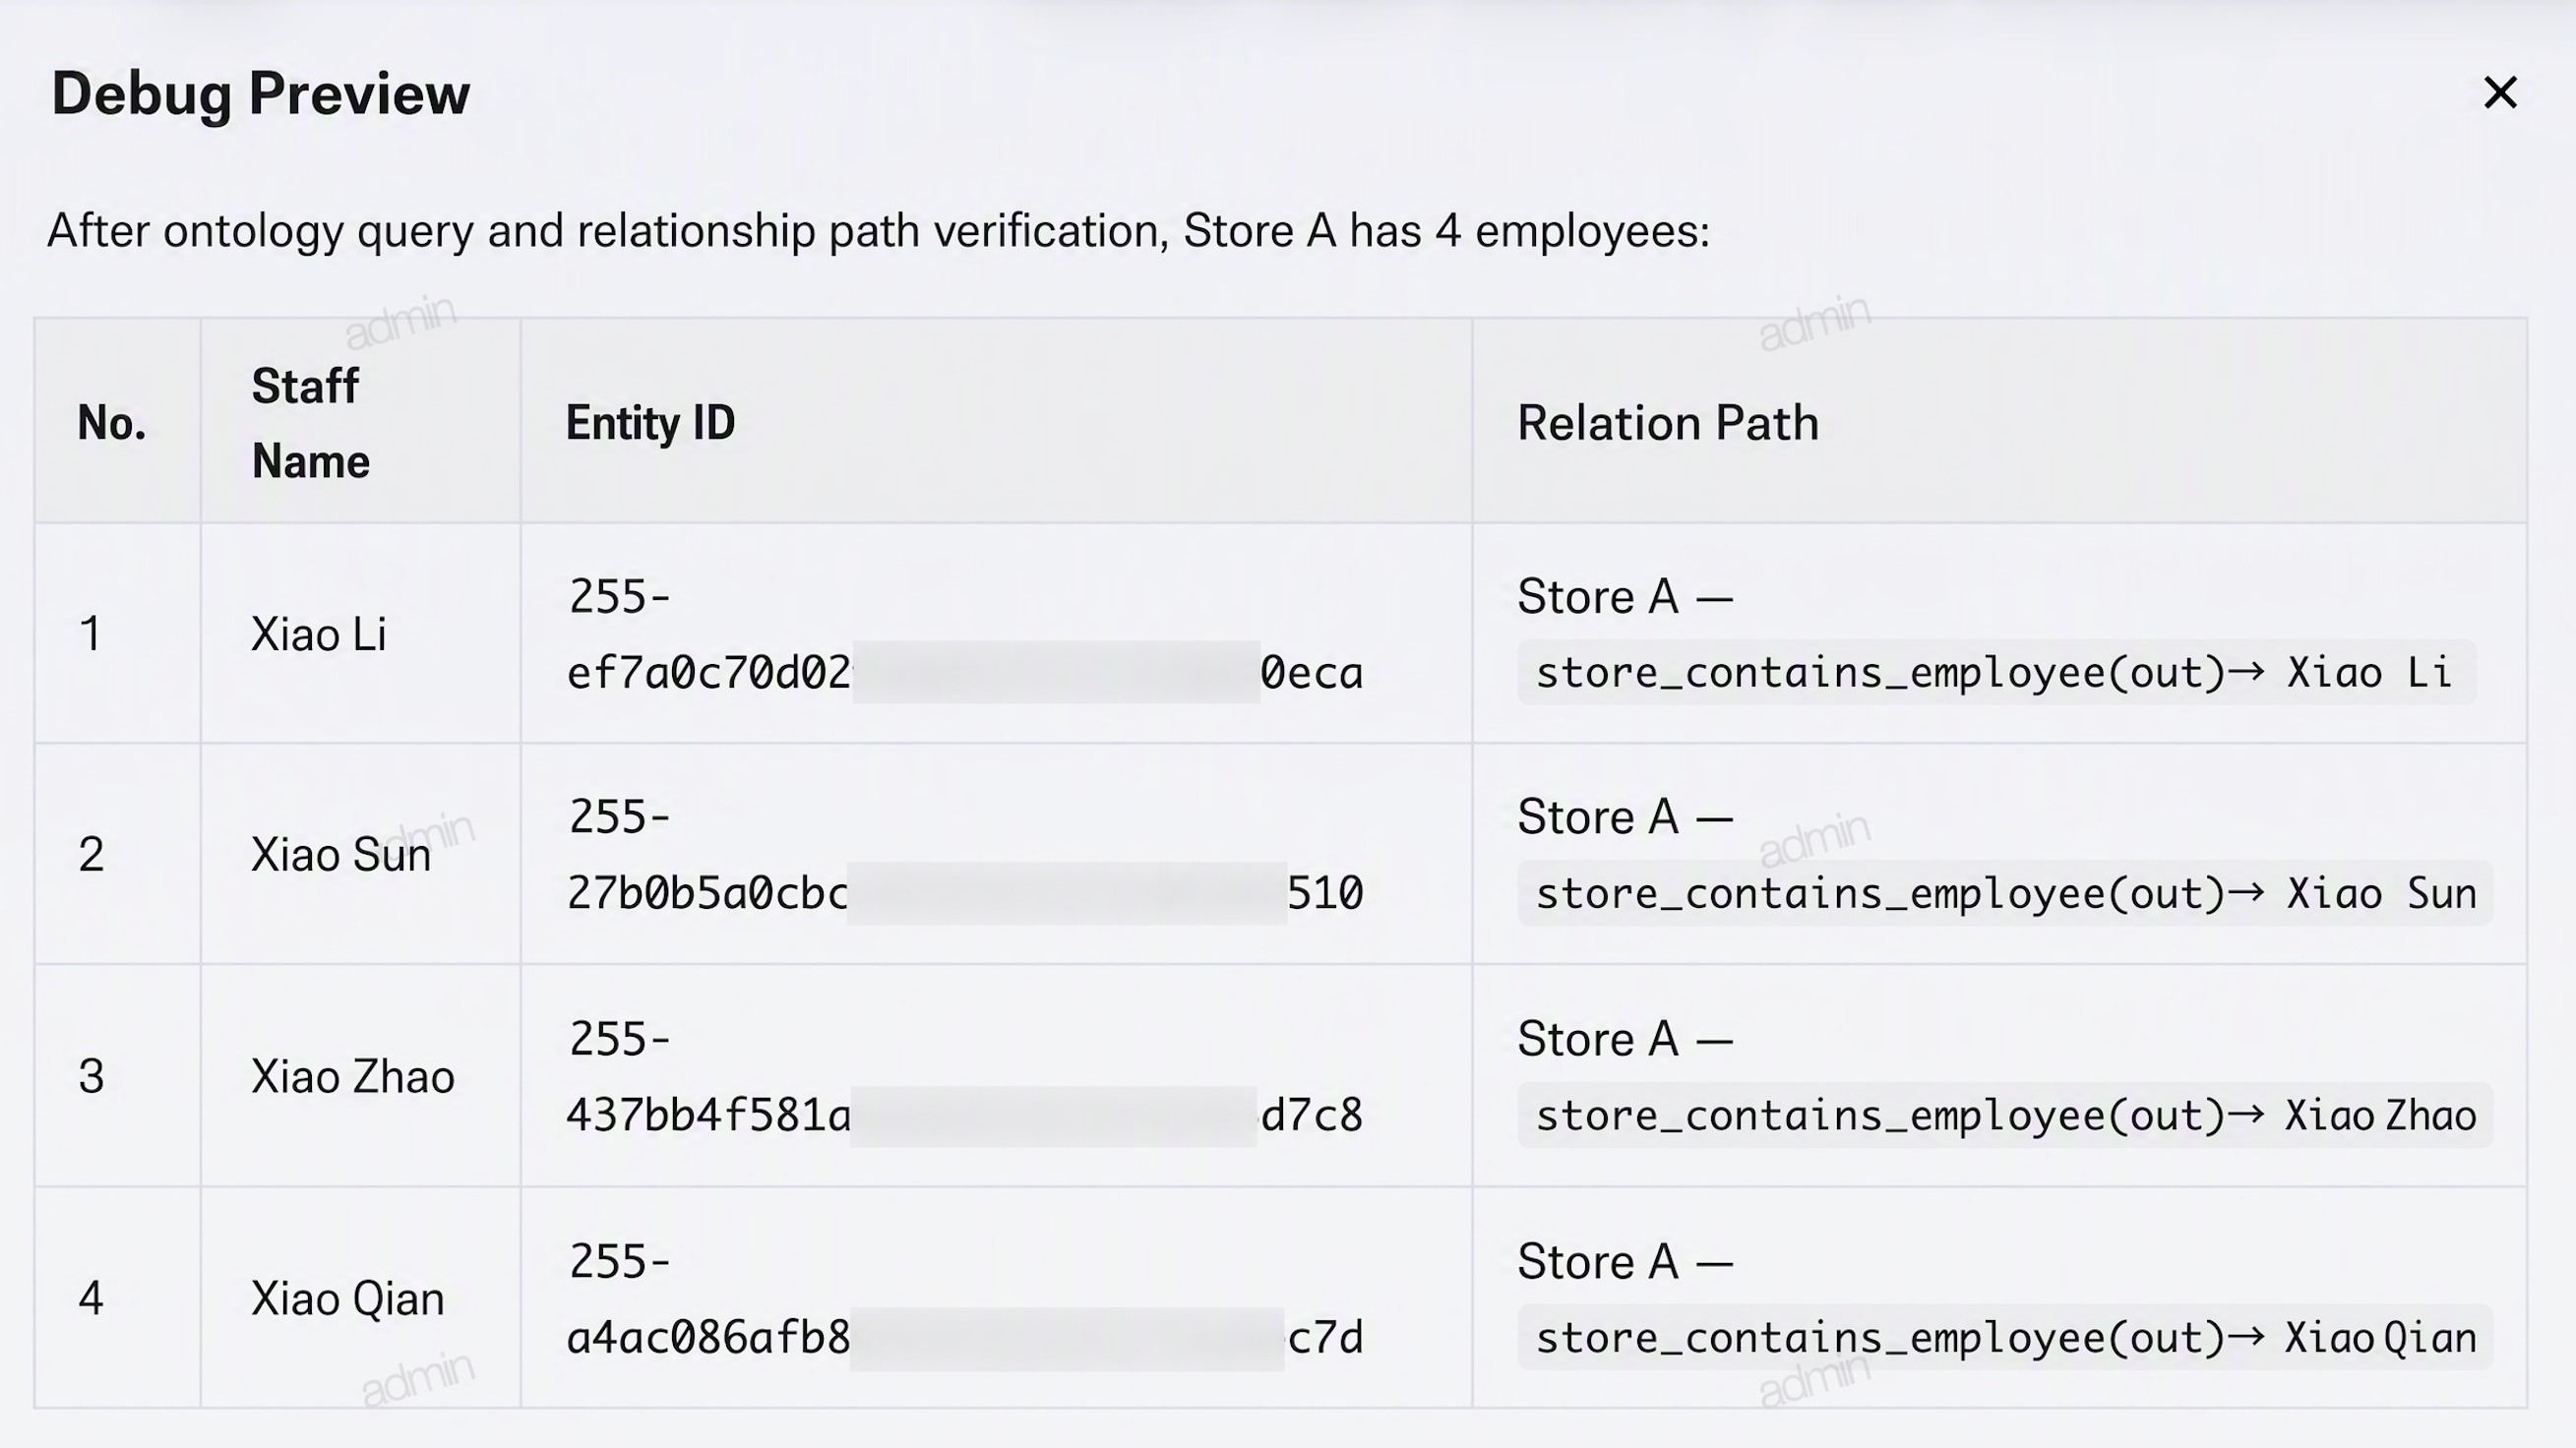
Task: Click the relation path code ending 'Xiao Li'
Action: pyautogui.click(x=1997, y=673)
